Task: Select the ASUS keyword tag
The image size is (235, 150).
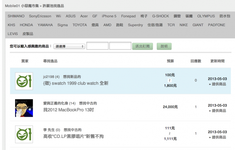Action: coord(70,16)
